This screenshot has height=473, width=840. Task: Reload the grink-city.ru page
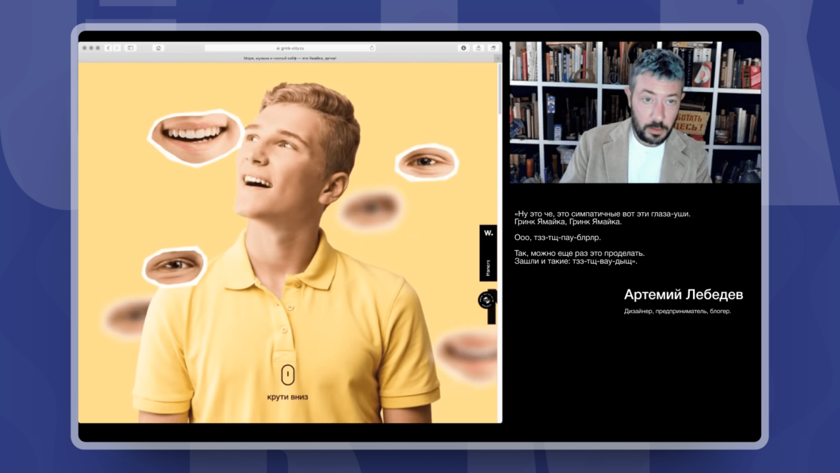371,48
